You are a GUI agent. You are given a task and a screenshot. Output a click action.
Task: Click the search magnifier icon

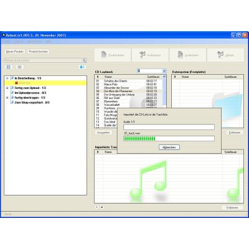coord(84,60)
